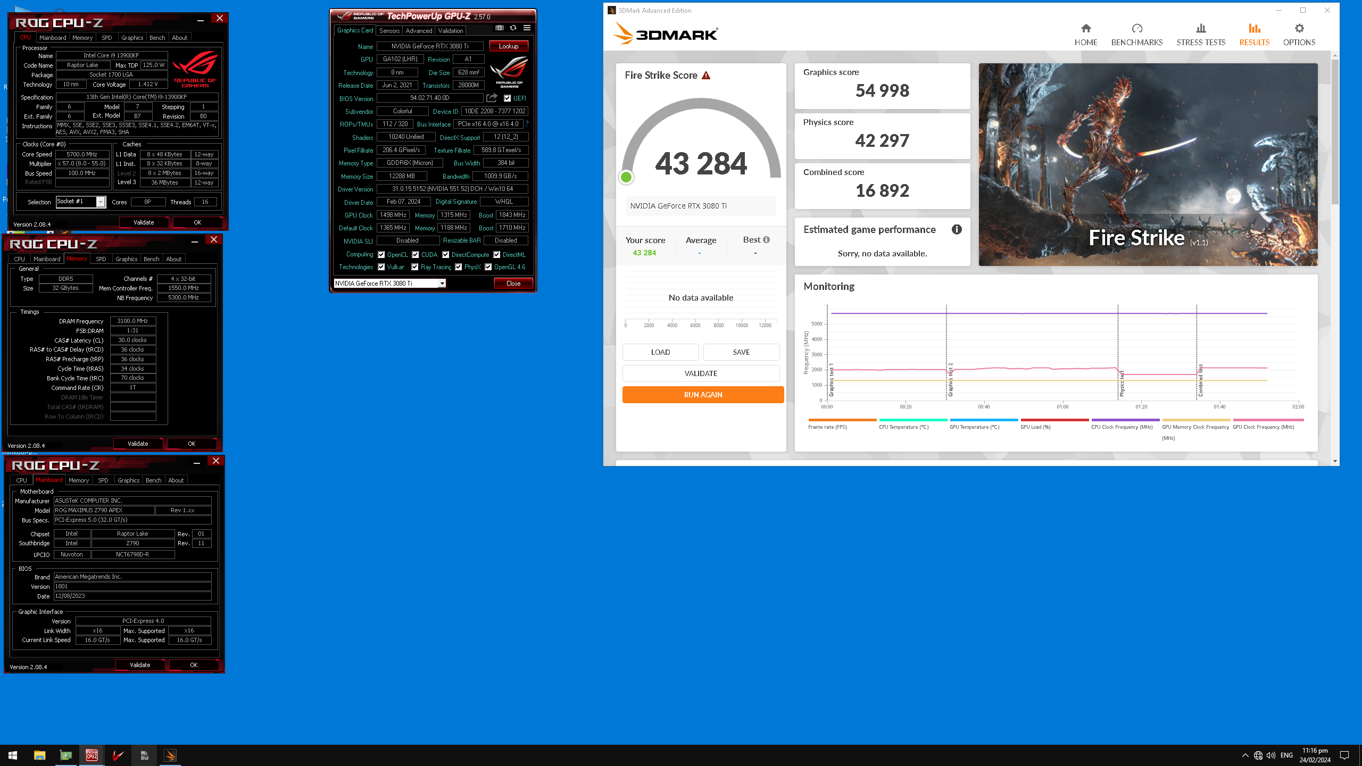Toggle the DirectCompute checkbox
The width and height of the screenshot is (1362, 766).
tap(446, 255)
